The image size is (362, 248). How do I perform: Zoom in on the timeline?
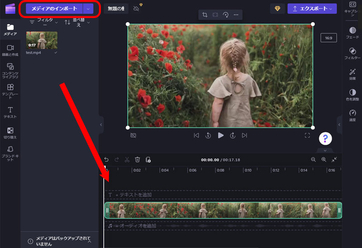[x=324, y=160]
